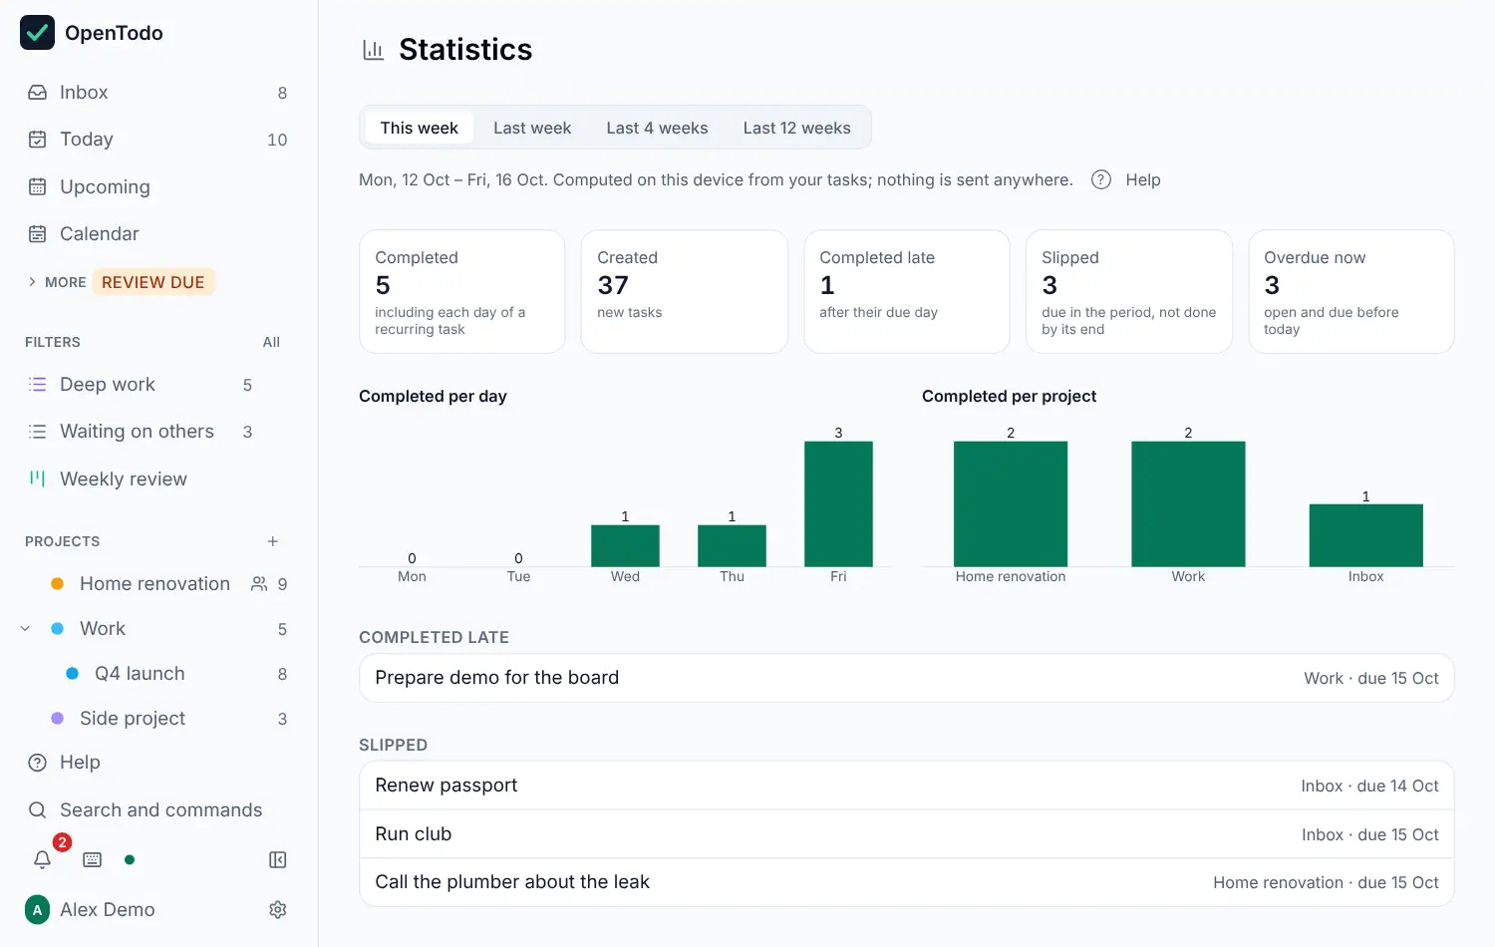Viewport: 1495px width, 947px height.
Task: Click the Fri bar in Completed per day
Action: pos(838,504)
